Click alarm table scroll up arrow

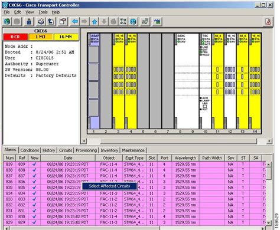pyautogui.click(x=269, y=164)
